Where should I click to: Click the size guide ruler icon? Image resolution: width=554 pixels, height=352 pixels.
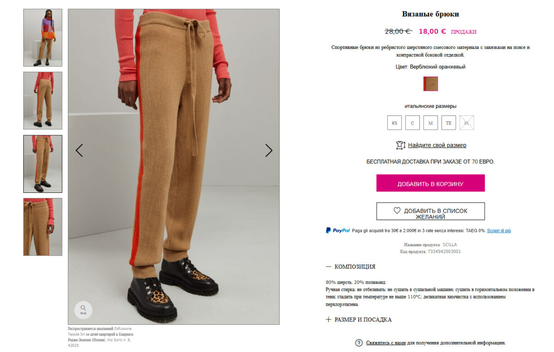pyautogui.click(x=400, y=145)
